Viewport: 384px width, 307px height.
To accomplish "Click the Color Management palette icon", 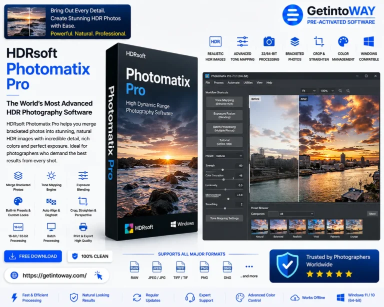I will coord(343,41).
